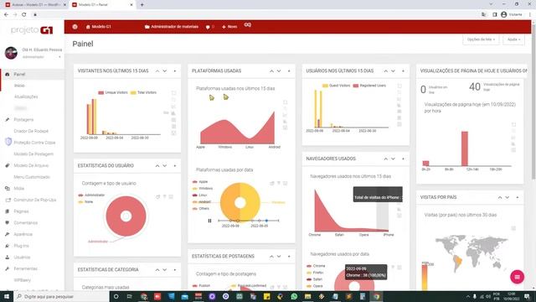Open the Opções de tela dropdown
The image size is (536, 302).
[x=481, y=39]
